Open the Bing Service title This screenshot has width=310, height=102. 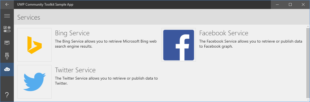(72, 33)
